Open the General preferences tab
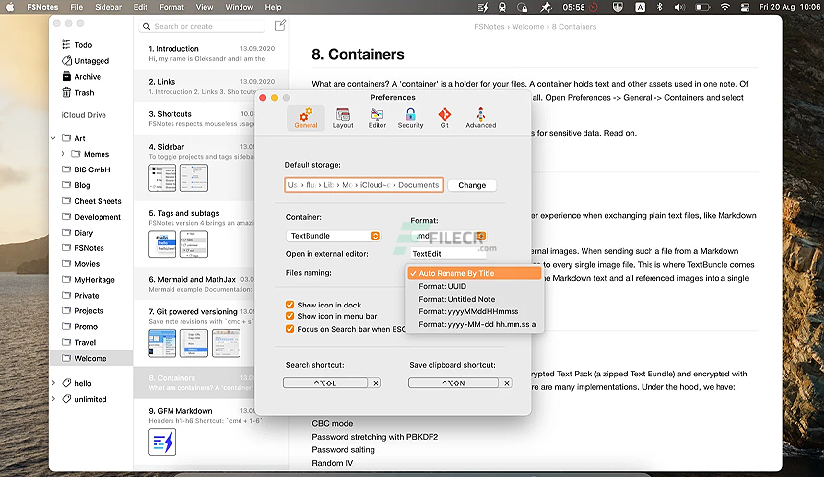824x477 pixels. tap(306, 118)
